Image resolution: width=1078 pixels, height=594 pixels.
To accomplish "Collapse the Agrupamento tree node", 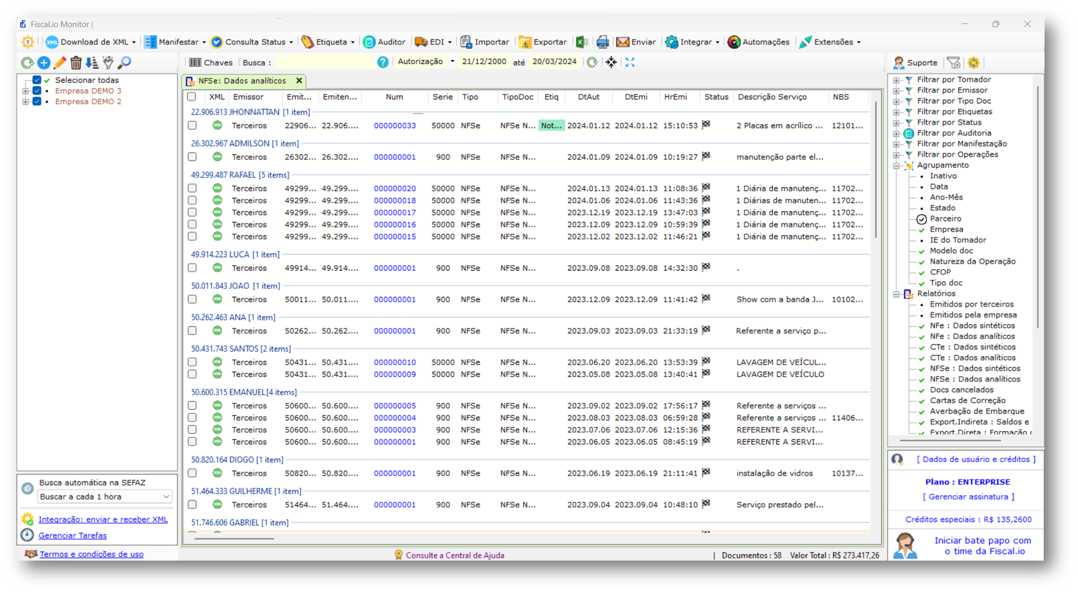I will (x=897, y=165).
